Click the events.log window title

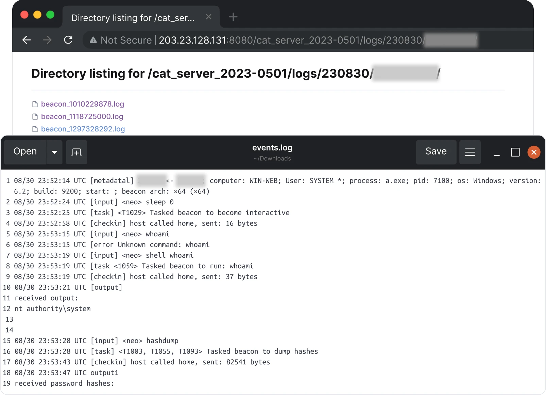pos(272,147)
